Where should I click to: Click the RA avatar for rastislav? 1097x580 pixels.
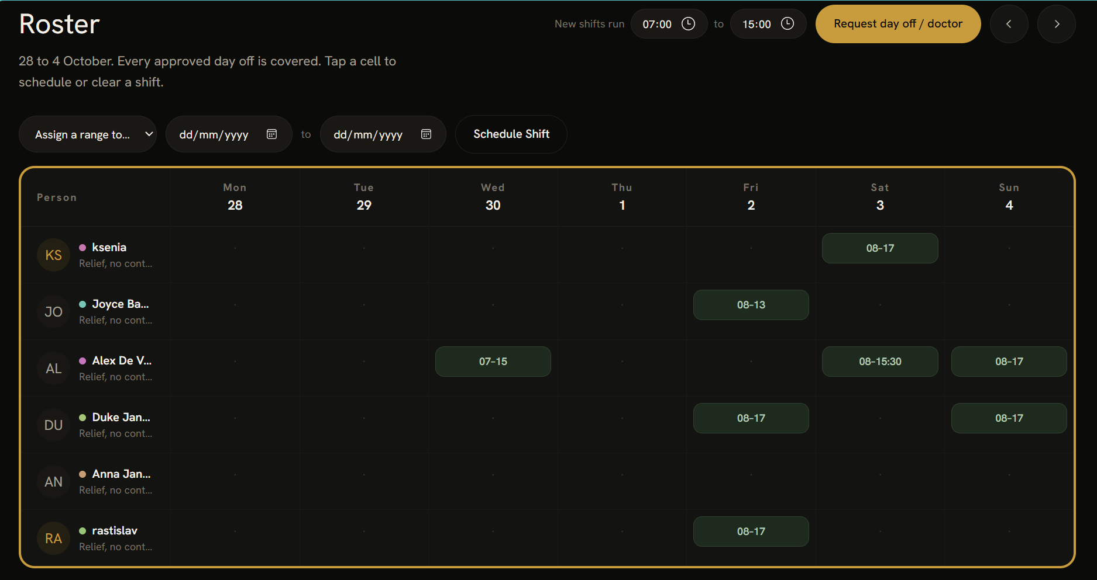(53, 539)
